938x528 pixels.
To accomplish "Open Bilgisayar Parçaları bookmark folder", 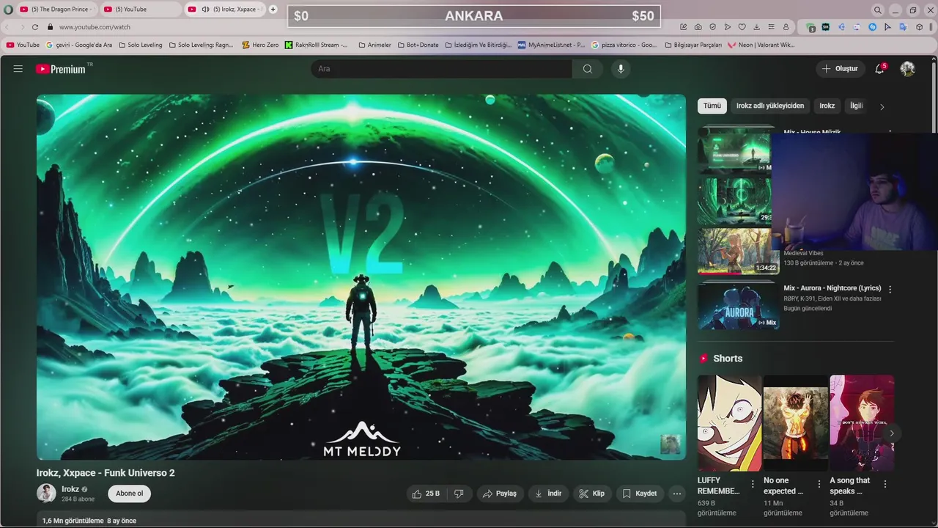I will click(693, 45).
